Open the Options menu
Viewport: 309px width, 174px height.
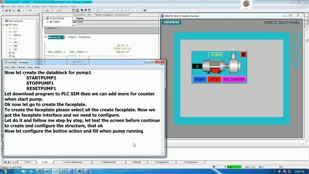click(53, 6)
